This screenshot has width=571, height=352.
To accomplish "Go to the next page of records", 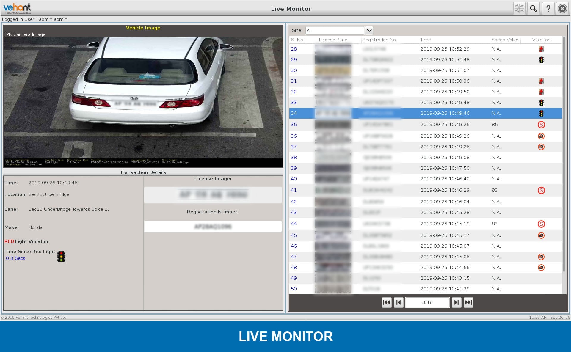I will (x=456, y=302).
